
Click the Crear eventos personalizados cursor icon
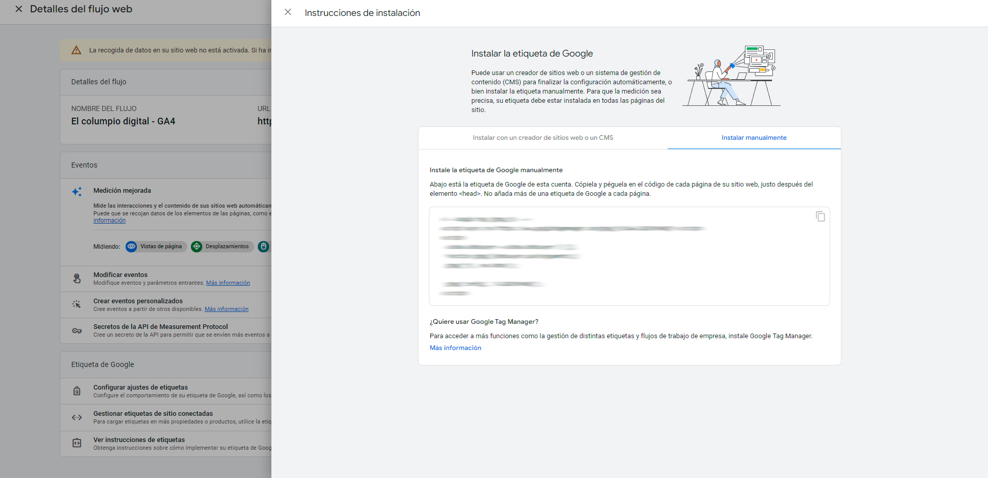(x=77, y=304)
